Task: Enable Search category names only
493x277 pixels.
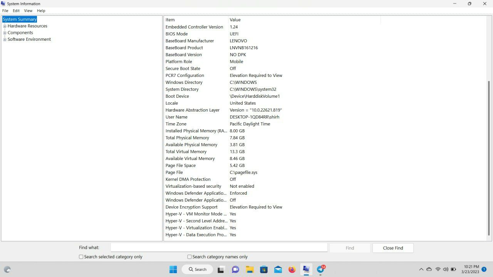Action: point(189,257)
